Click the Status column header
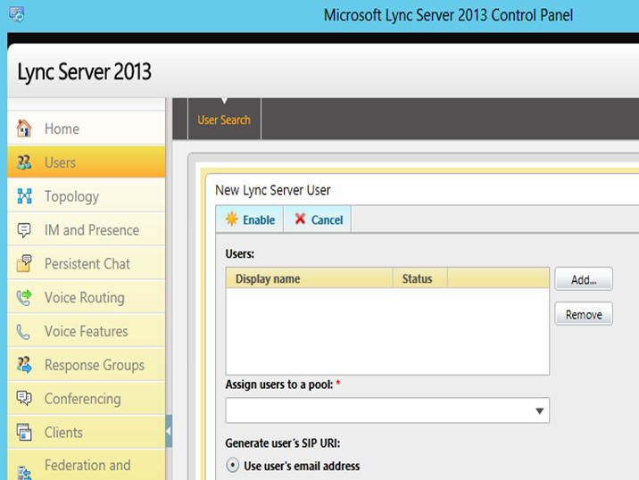 pyautogui.click(x=420, y=278)
